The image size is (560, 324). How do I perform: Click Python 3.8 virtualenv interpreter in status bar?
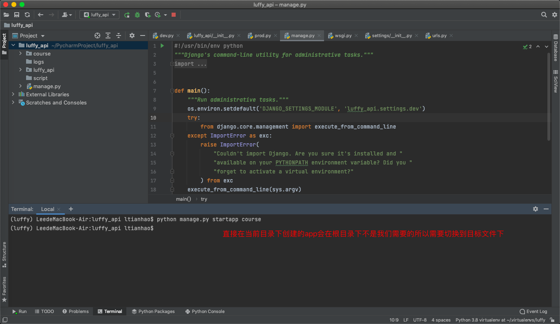click(500, 320)
